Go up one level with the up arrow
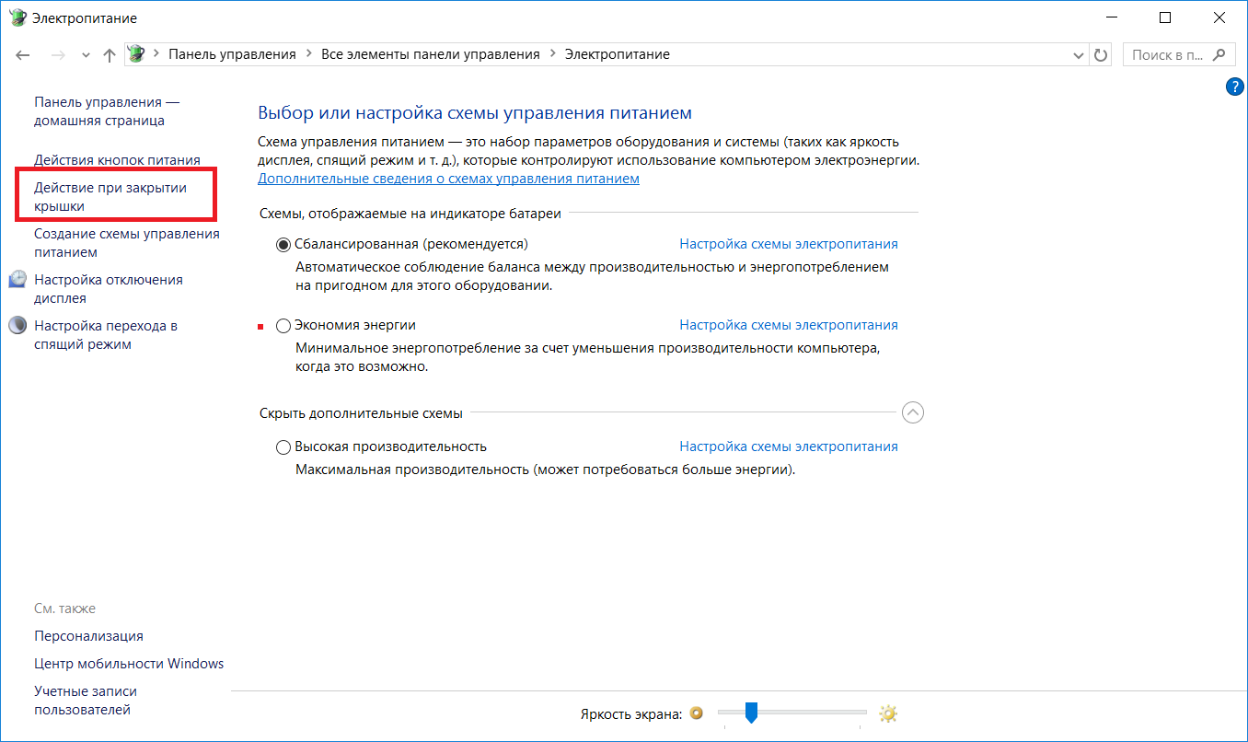1248x742 pixels. [110, 55]
